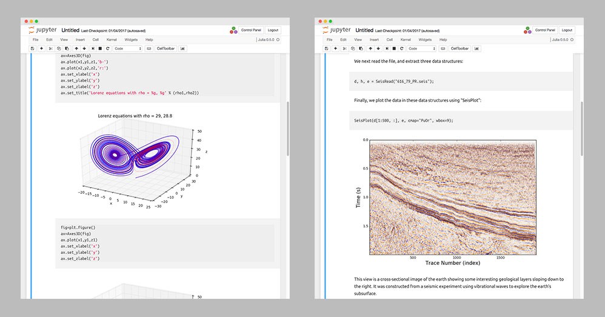
Task: Interrupt the kernel with the stop icon in the right notebook
Action: click(393, 48)
